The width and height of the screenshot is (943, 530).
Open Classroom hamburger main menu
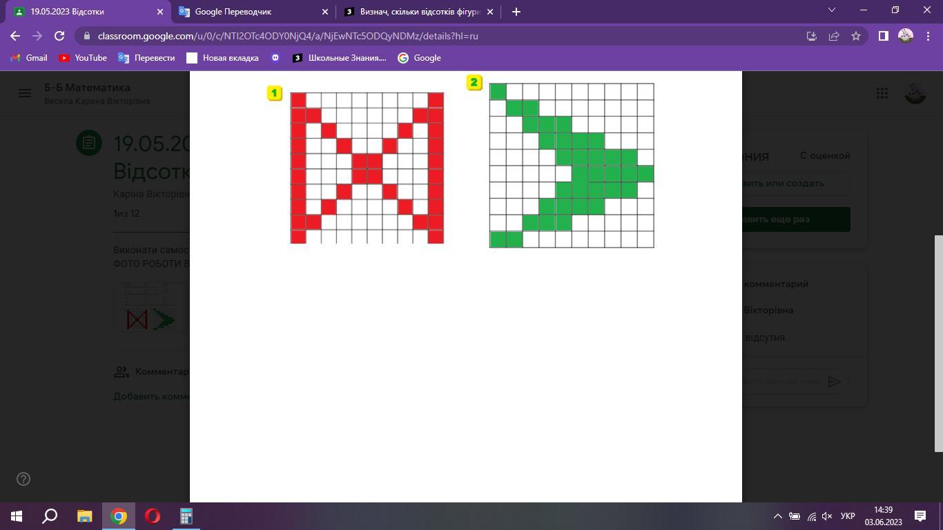pyautogui.click(x=25, y=93)
